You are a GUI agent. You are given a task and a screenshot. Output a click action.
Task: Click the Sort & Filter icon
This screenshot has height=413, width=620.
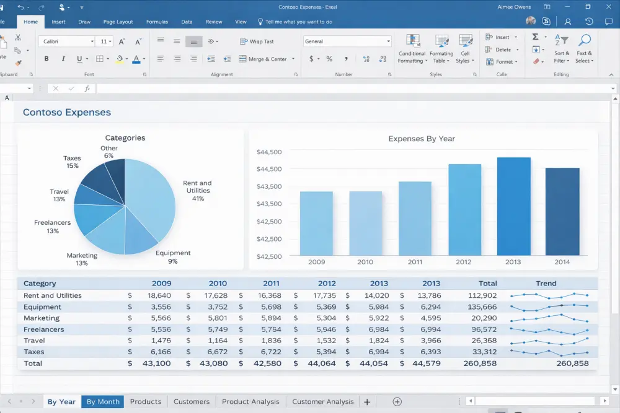pos(561,50)
